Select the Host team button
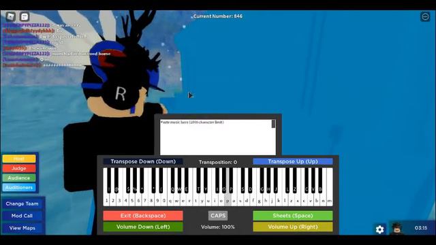436x245 pixels. point(19,159)
